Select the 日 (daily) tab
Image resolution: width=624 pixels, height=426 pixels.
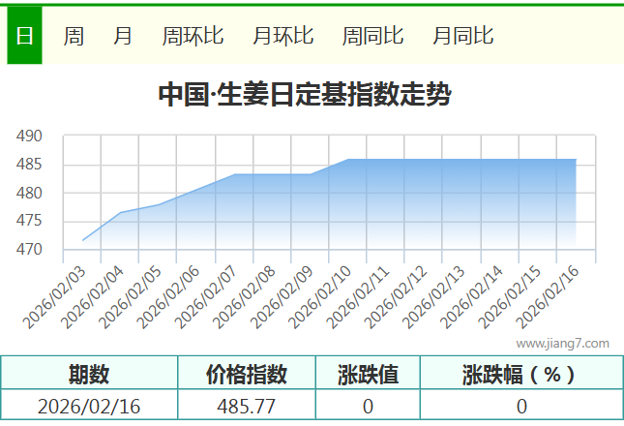[x=24, y=36]
